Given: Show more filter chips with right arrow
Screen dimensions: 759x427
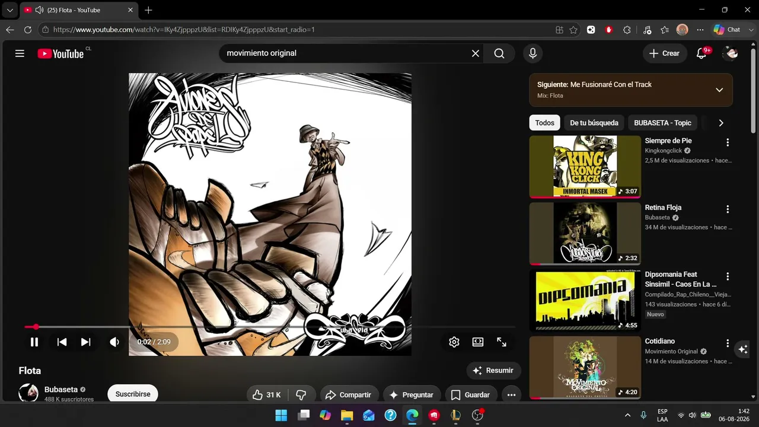Looking at the screenshot, I should pyautogui.click(x=721, y=123).
